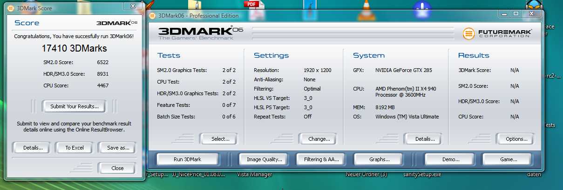Click the Results section heading
The width and height of the screenshot is (563, 190).
[x=474, y=55]
